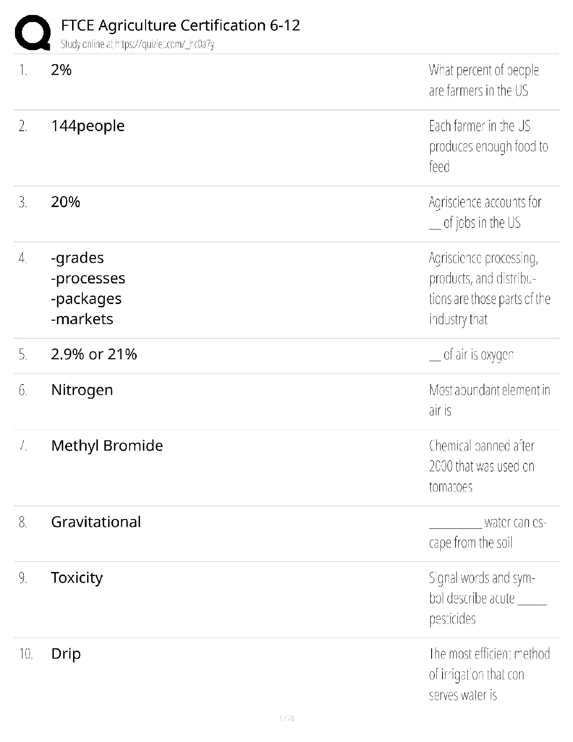
Task: Select the "2.9% or 21%" term
Action: click(94, 354)
